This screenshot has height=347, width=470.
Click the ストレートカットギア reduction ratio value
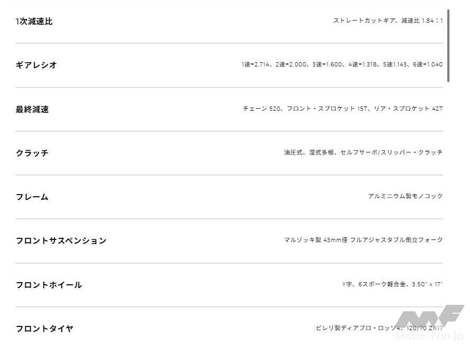[388, 21]
